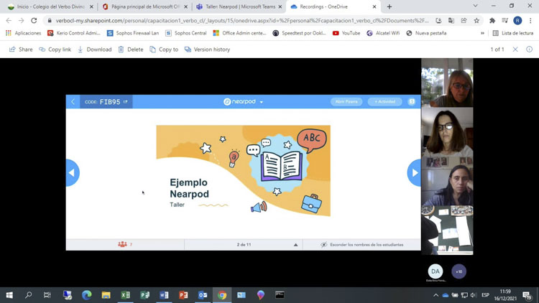Screen dimensions: 539x303
Task: Click the Share button in OneDrive toolbar
Action: (21, 50)
